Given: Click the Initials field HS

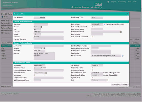Looking at the screenshot, I should click(37, 34).
